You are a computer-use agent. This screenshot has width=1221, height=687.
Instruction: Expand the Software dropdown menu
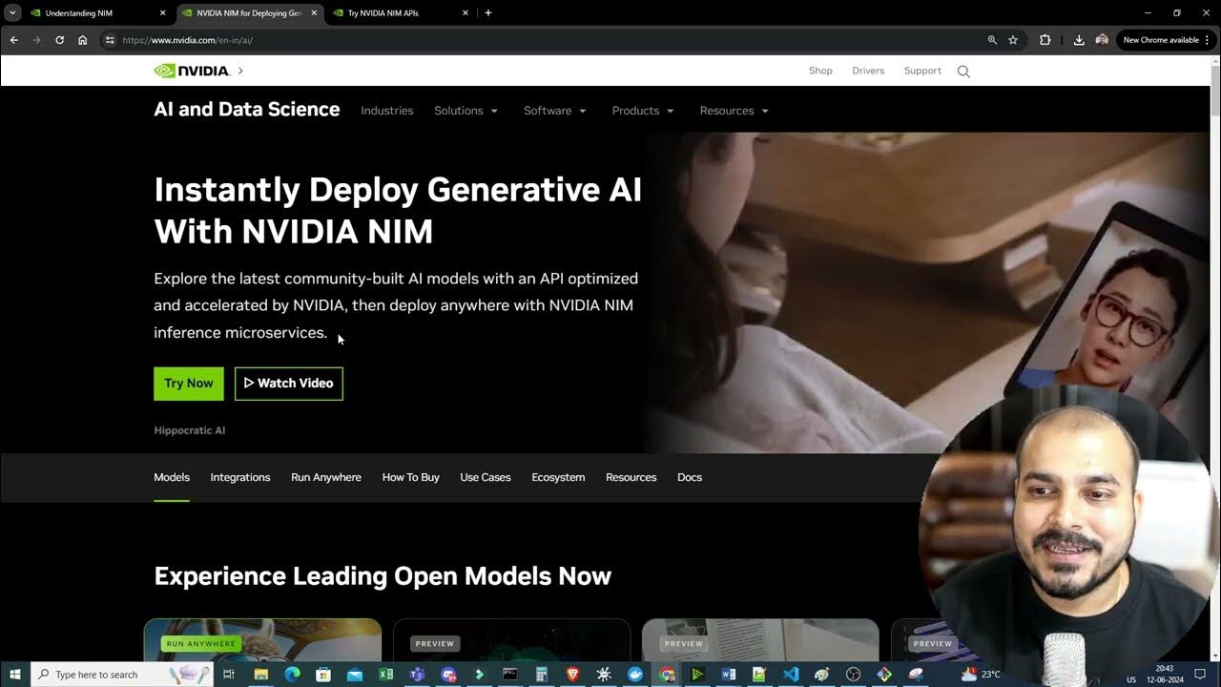coord(554,111)
